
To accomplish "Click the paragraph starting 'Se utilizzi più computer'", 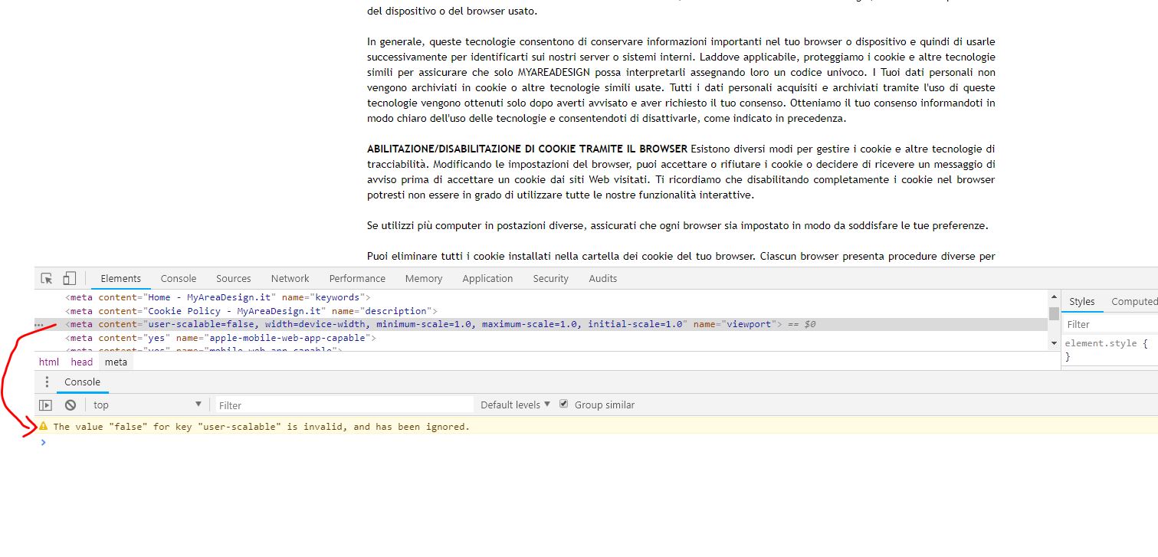I will (x=677, y=225).
